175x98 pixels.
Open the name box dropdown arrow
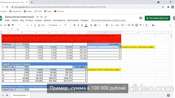coord(8,29)
